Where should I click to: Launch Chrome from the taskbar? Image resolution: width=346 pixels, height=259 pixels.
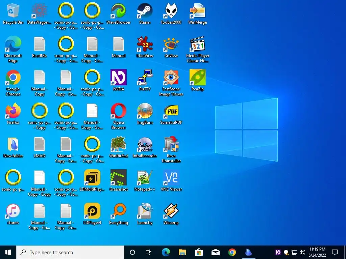click(232, 252)
